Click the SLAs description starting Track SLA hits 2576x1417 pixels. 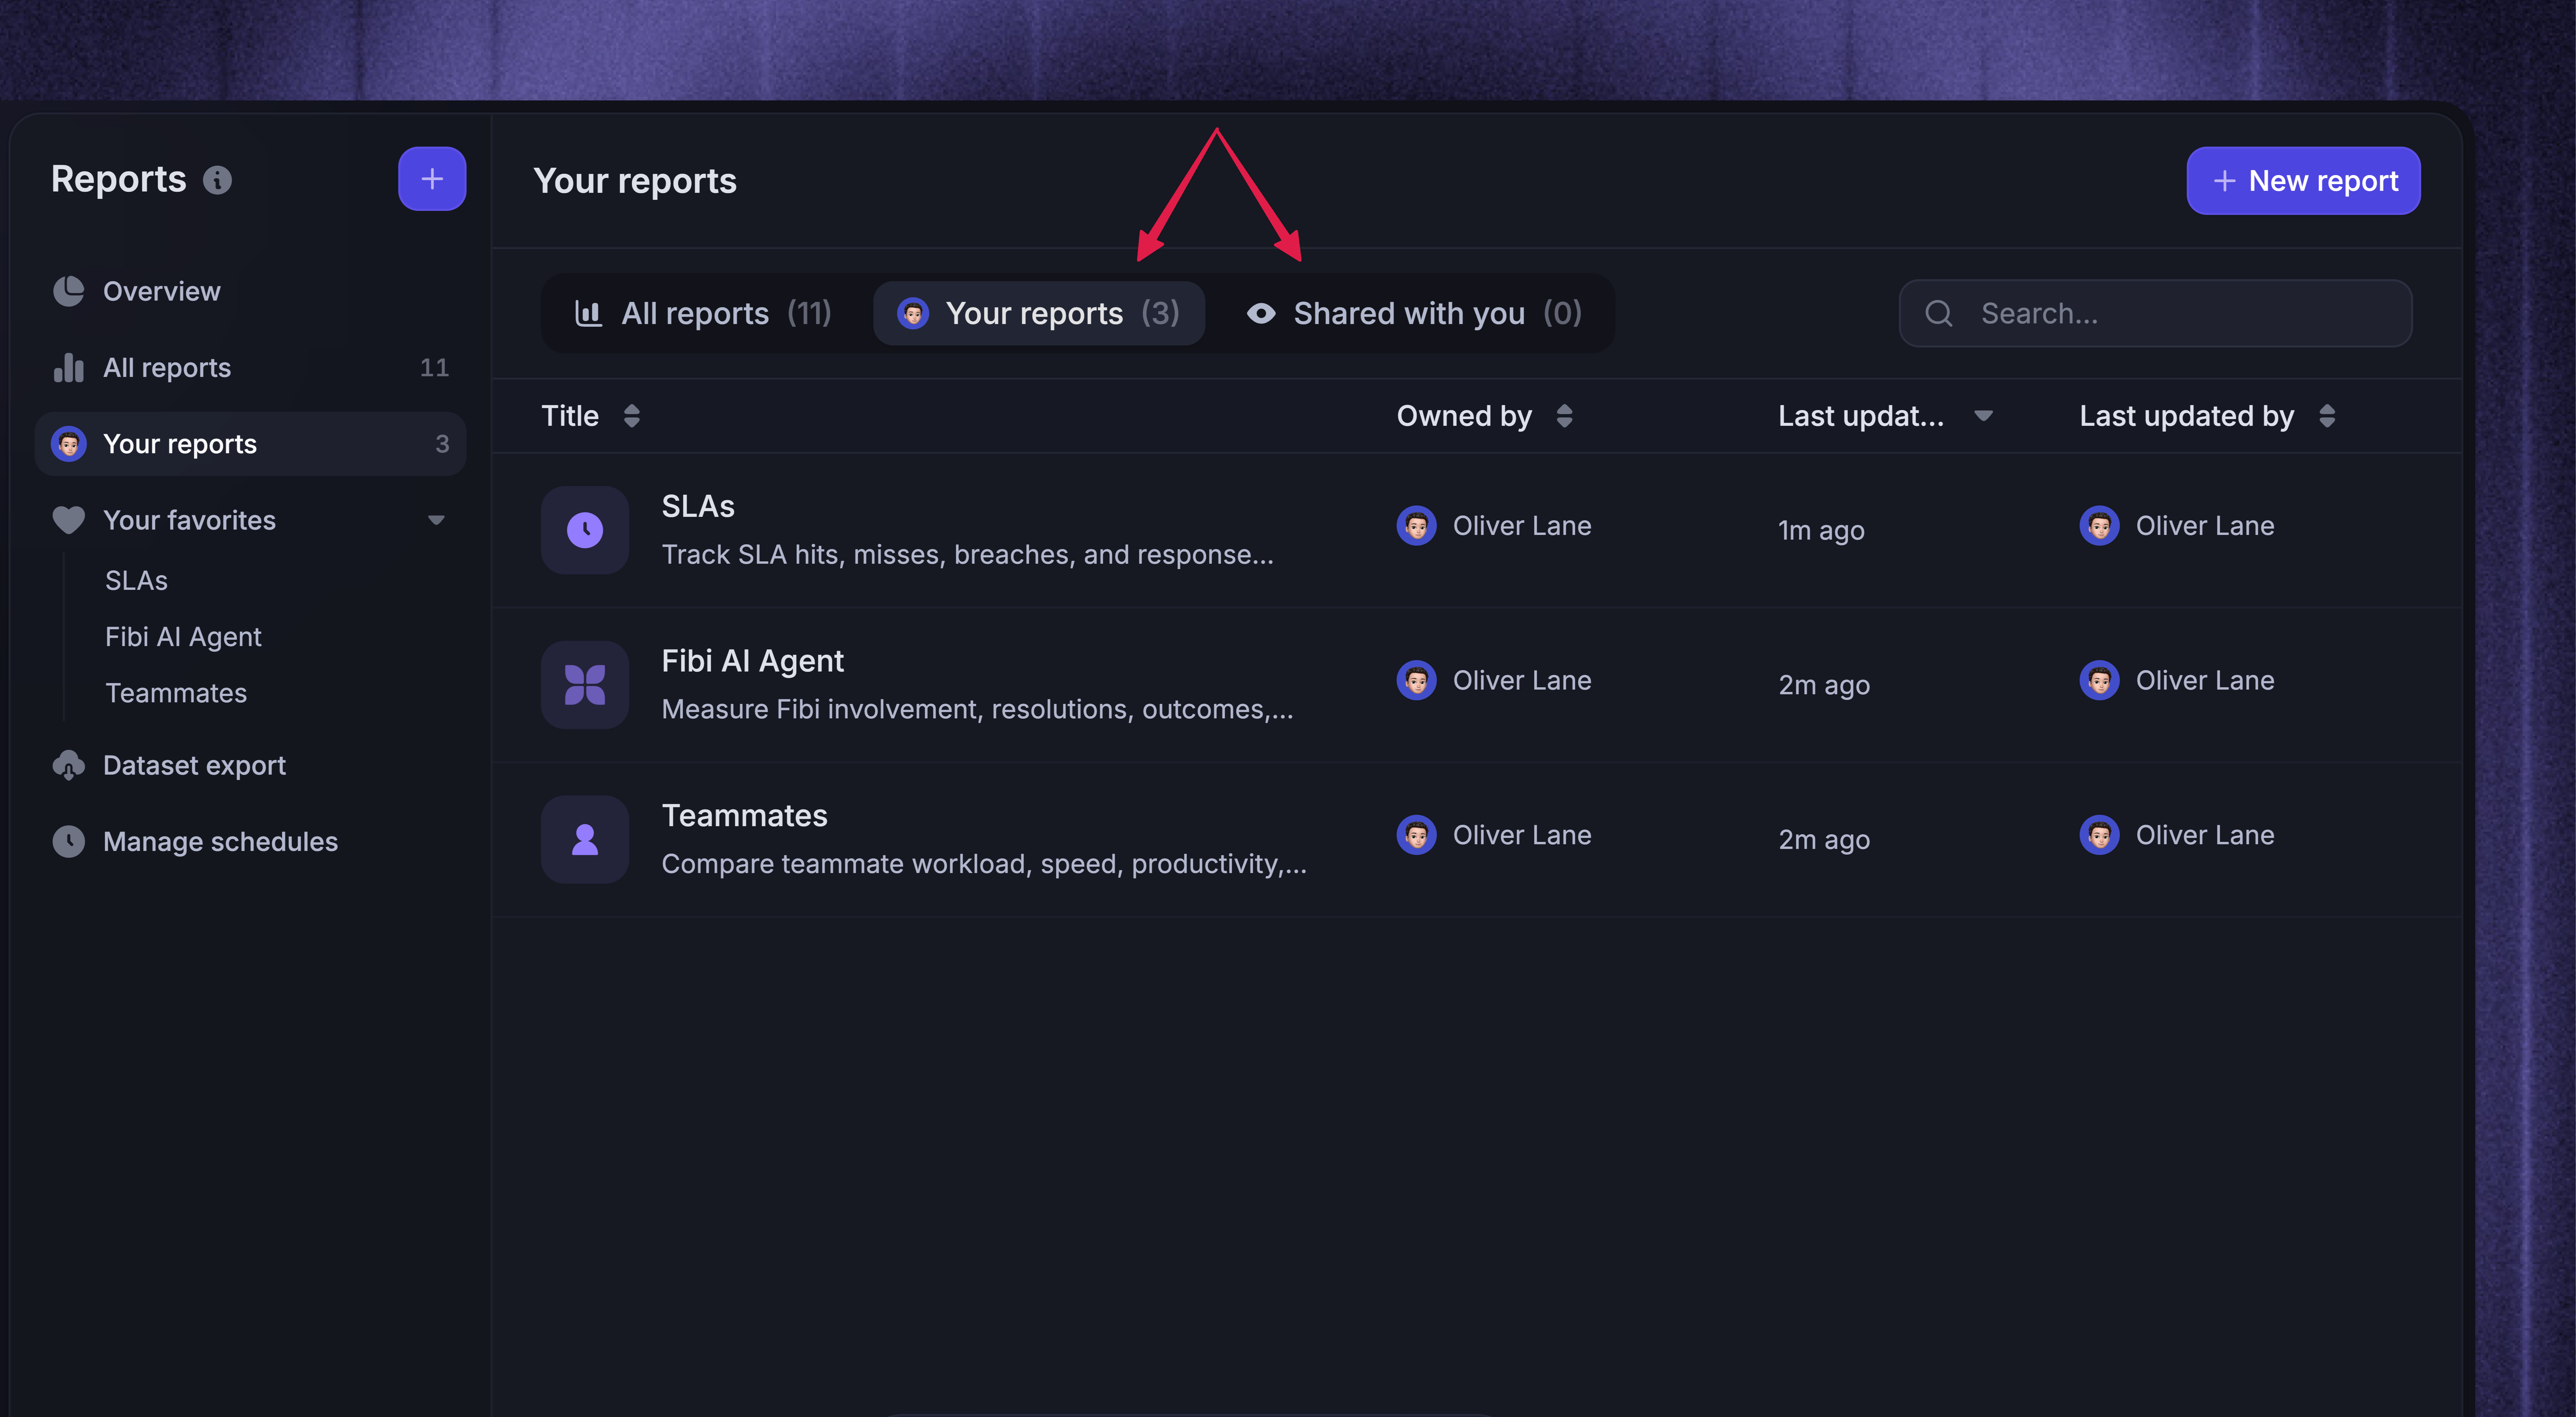(x=968, y=555)
